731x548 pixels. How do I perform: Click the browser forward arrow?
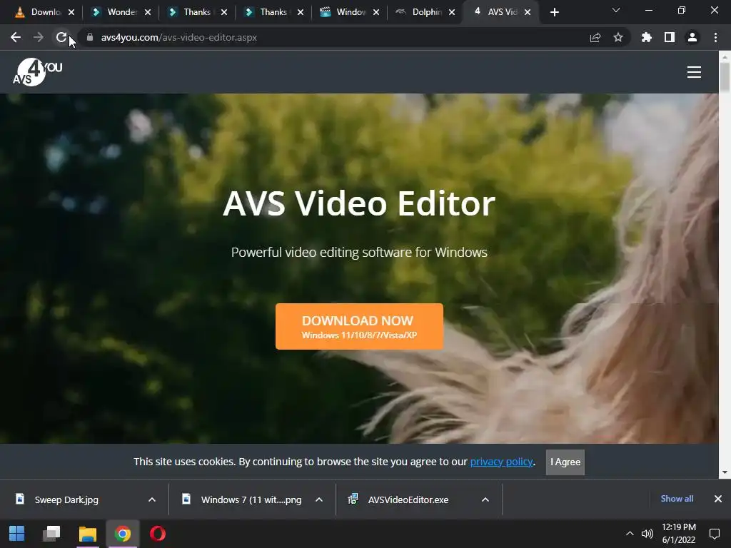[x=39, y=37]
